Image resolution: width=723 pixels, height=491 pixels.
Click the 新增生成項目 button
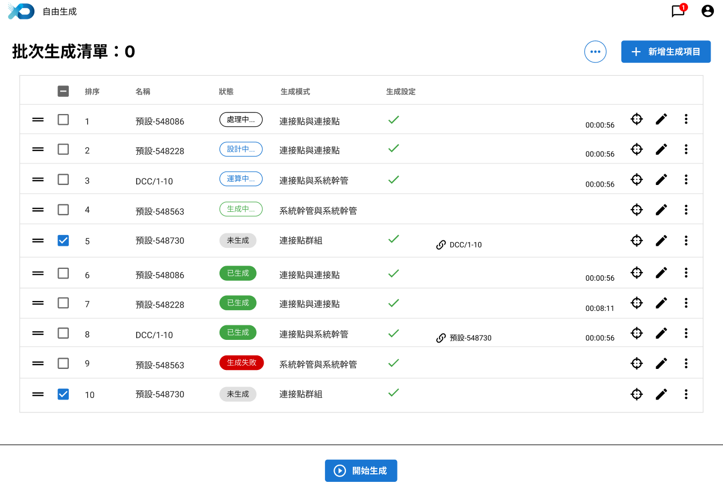pyautogui.click(x=665, y=52)
